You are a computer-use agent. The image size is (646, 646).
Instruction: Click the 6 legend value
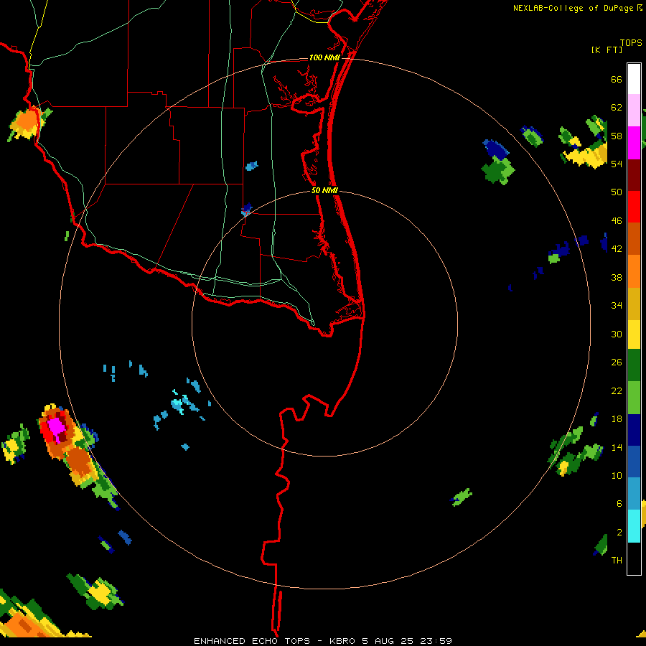point(619,504)
